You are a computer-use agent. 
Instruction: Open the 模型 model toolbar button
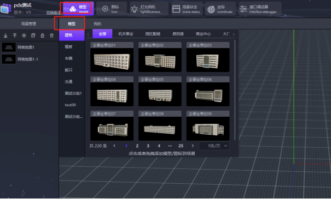click(78, 9)
